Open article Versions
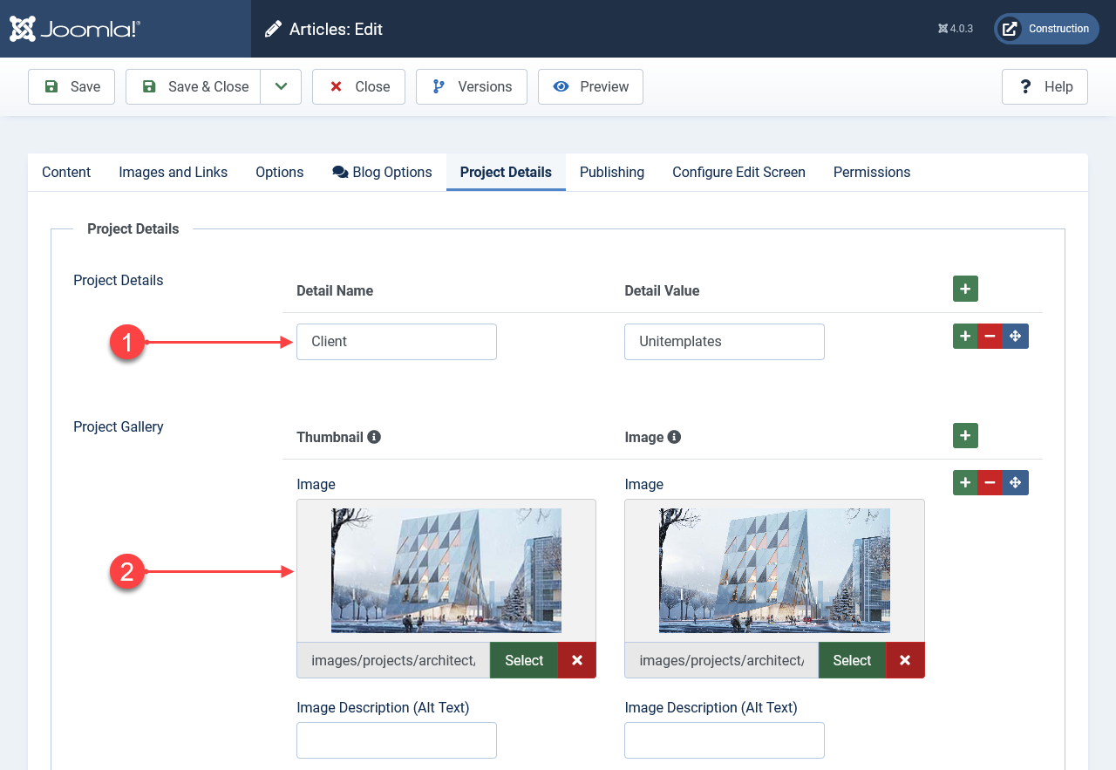Viewport: 1116px width, 770px height. pyautogui.click(x=472, y=86)
